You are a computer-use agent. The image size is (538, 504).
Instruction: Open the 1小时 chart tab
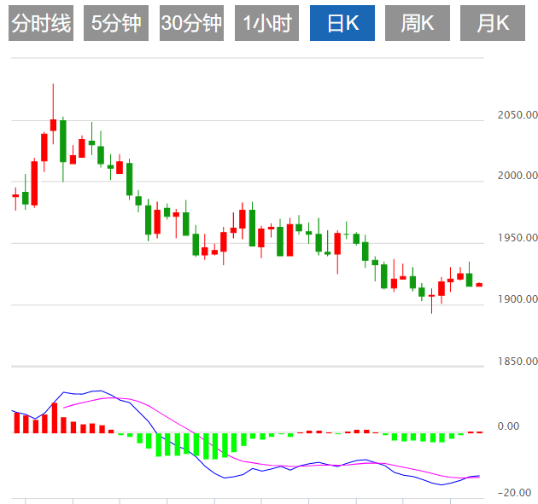pyautogui.click(x=266, y=23)
